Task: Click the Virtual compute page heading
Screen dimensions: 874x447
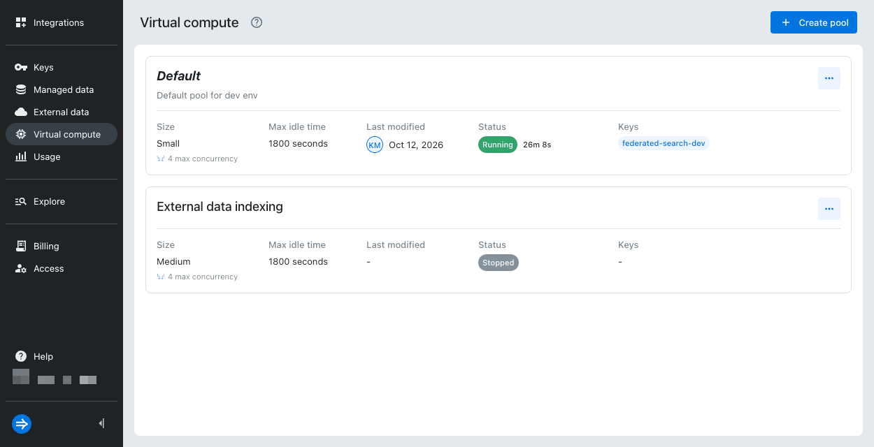Action: tap(189, 22)
